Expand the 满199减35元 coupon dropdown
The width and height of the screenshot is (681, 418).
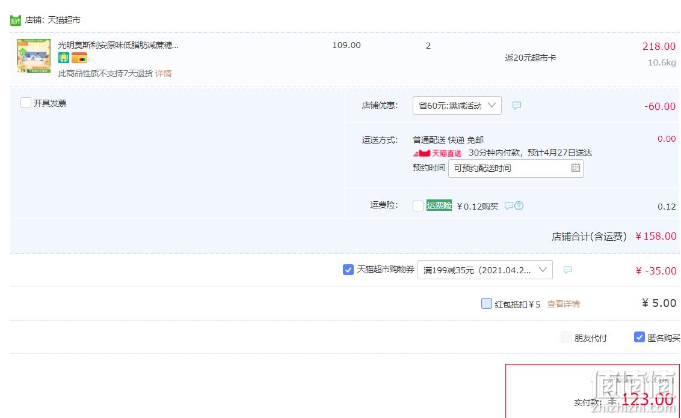tap(485, 270)
